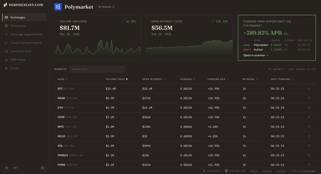Click the cryptoctopato author link
This screenshot has height=174, width=321.
(308, 171)
